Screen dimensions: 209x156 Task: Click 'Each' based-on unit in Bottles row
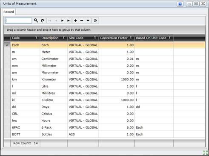[x=154, y=134]
